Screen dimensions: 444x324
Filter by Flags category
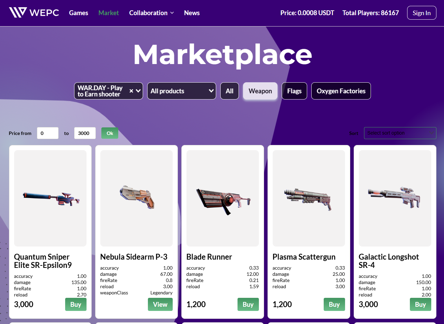(294, 91)
